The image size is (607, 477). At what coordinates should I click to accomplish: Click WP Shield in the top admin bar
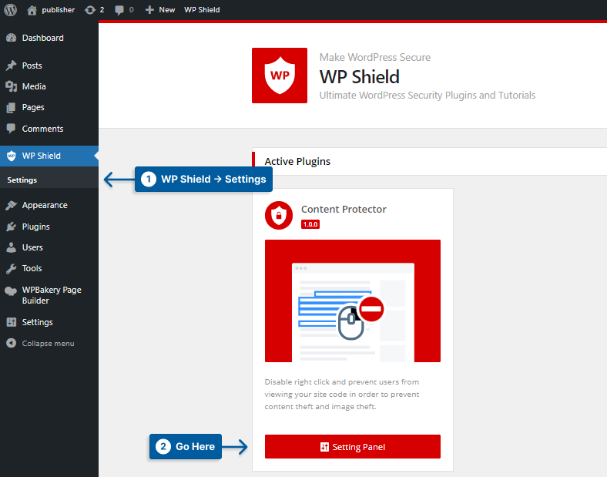coord(202,10)
